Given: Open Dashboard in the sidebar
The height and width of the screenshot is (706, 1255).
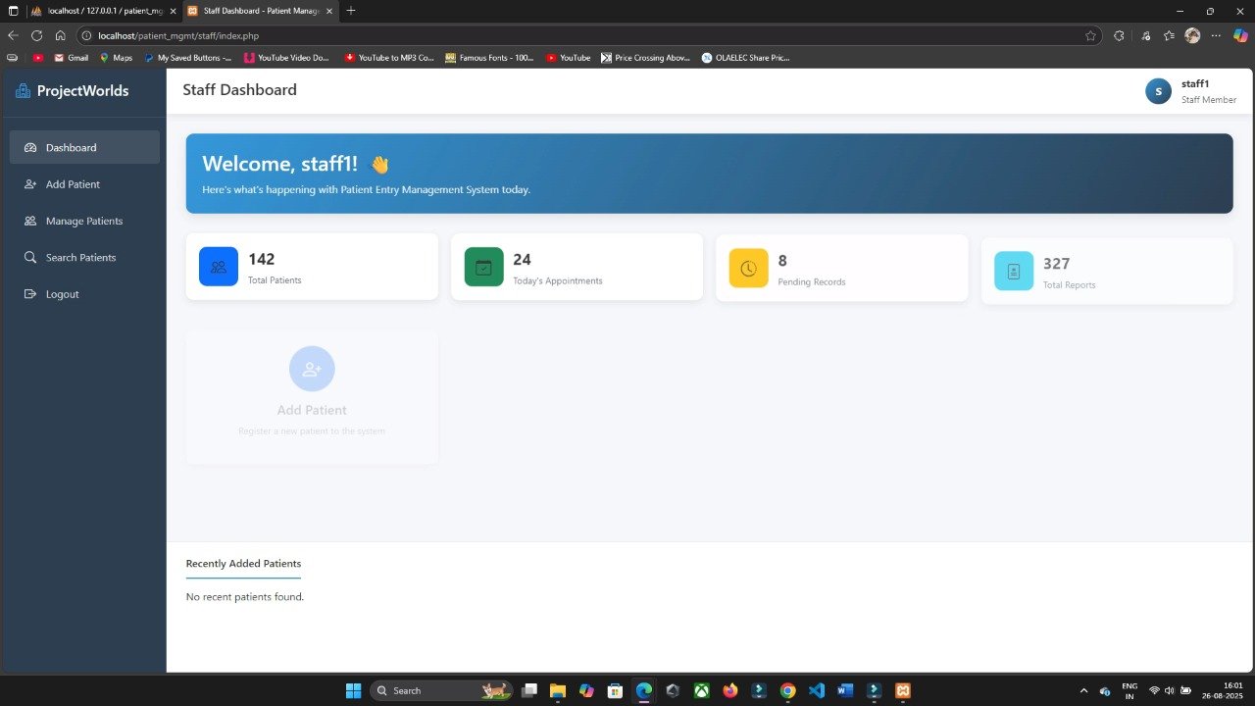Looking at the screenshot, I should [71, 148].
